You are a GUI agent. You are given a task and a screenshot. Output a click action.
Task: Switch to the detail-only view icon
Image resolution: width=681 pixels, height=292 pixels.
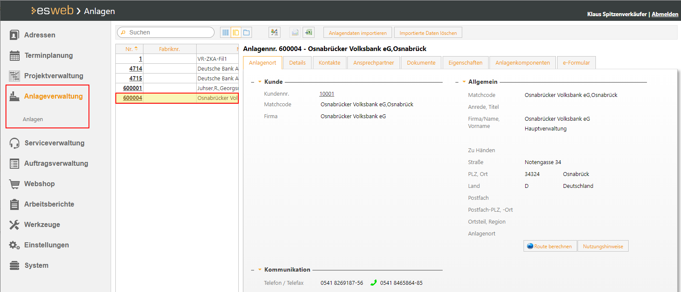coord(246,32)
